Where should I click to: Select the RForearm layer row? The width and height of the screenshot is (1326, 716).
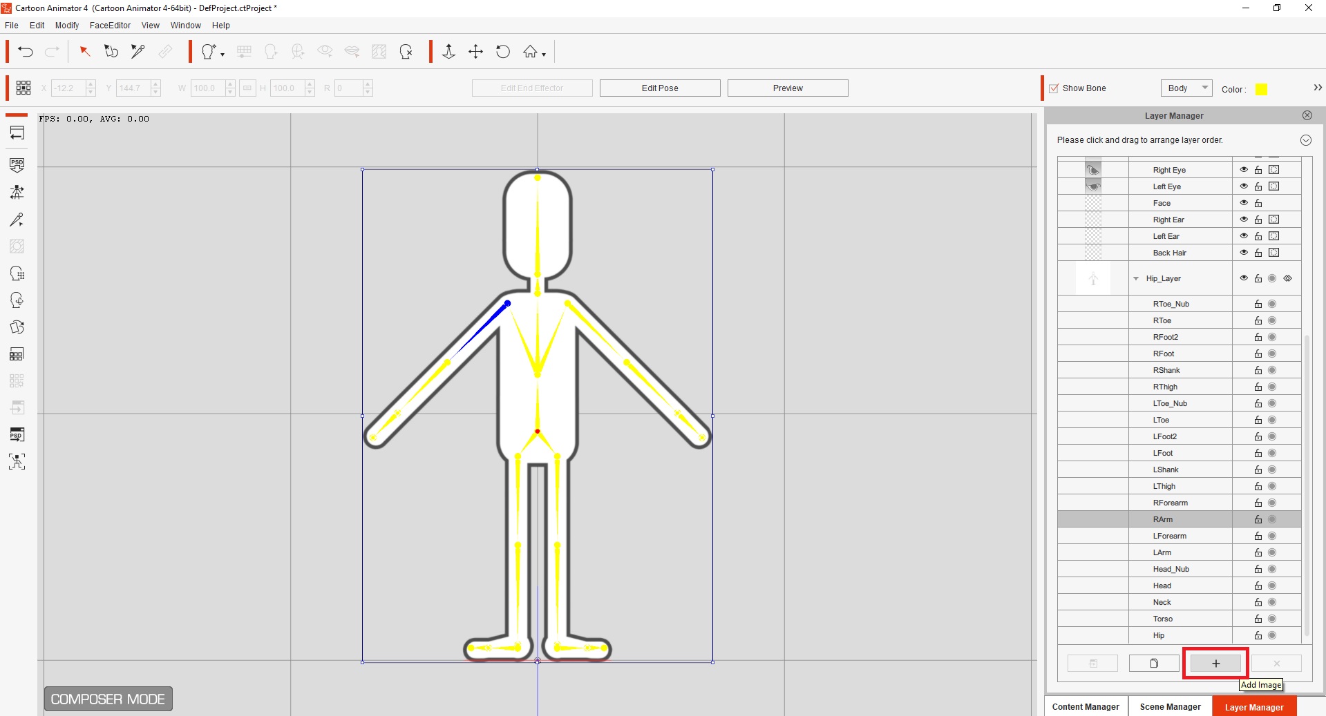click(1179, 503)
